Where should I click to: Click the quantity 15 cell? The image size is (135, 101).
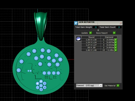coord(103,50)
